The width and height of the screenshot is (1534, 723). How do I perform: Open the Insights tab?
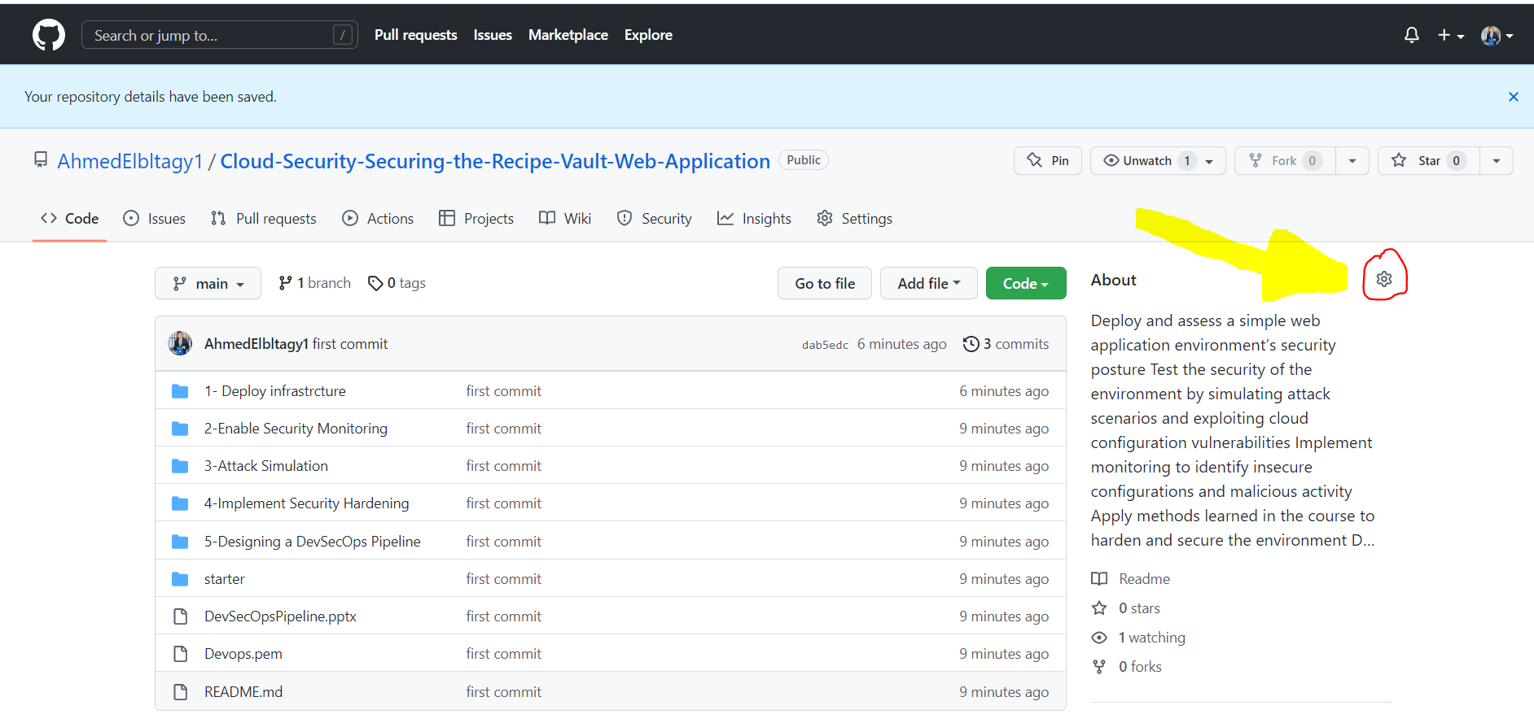tap(754, 218)
